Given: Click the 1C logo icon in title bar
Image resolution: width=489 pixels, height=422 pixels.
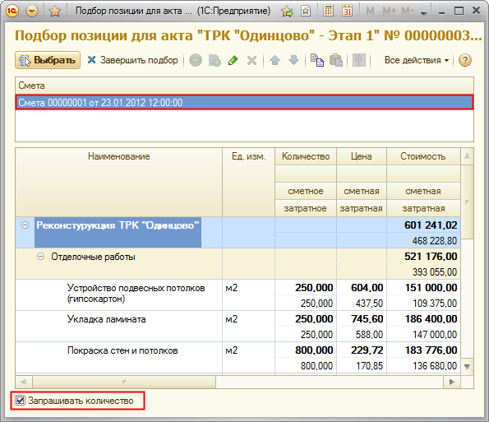Looking at the screenshot, I should pos(12,11).
